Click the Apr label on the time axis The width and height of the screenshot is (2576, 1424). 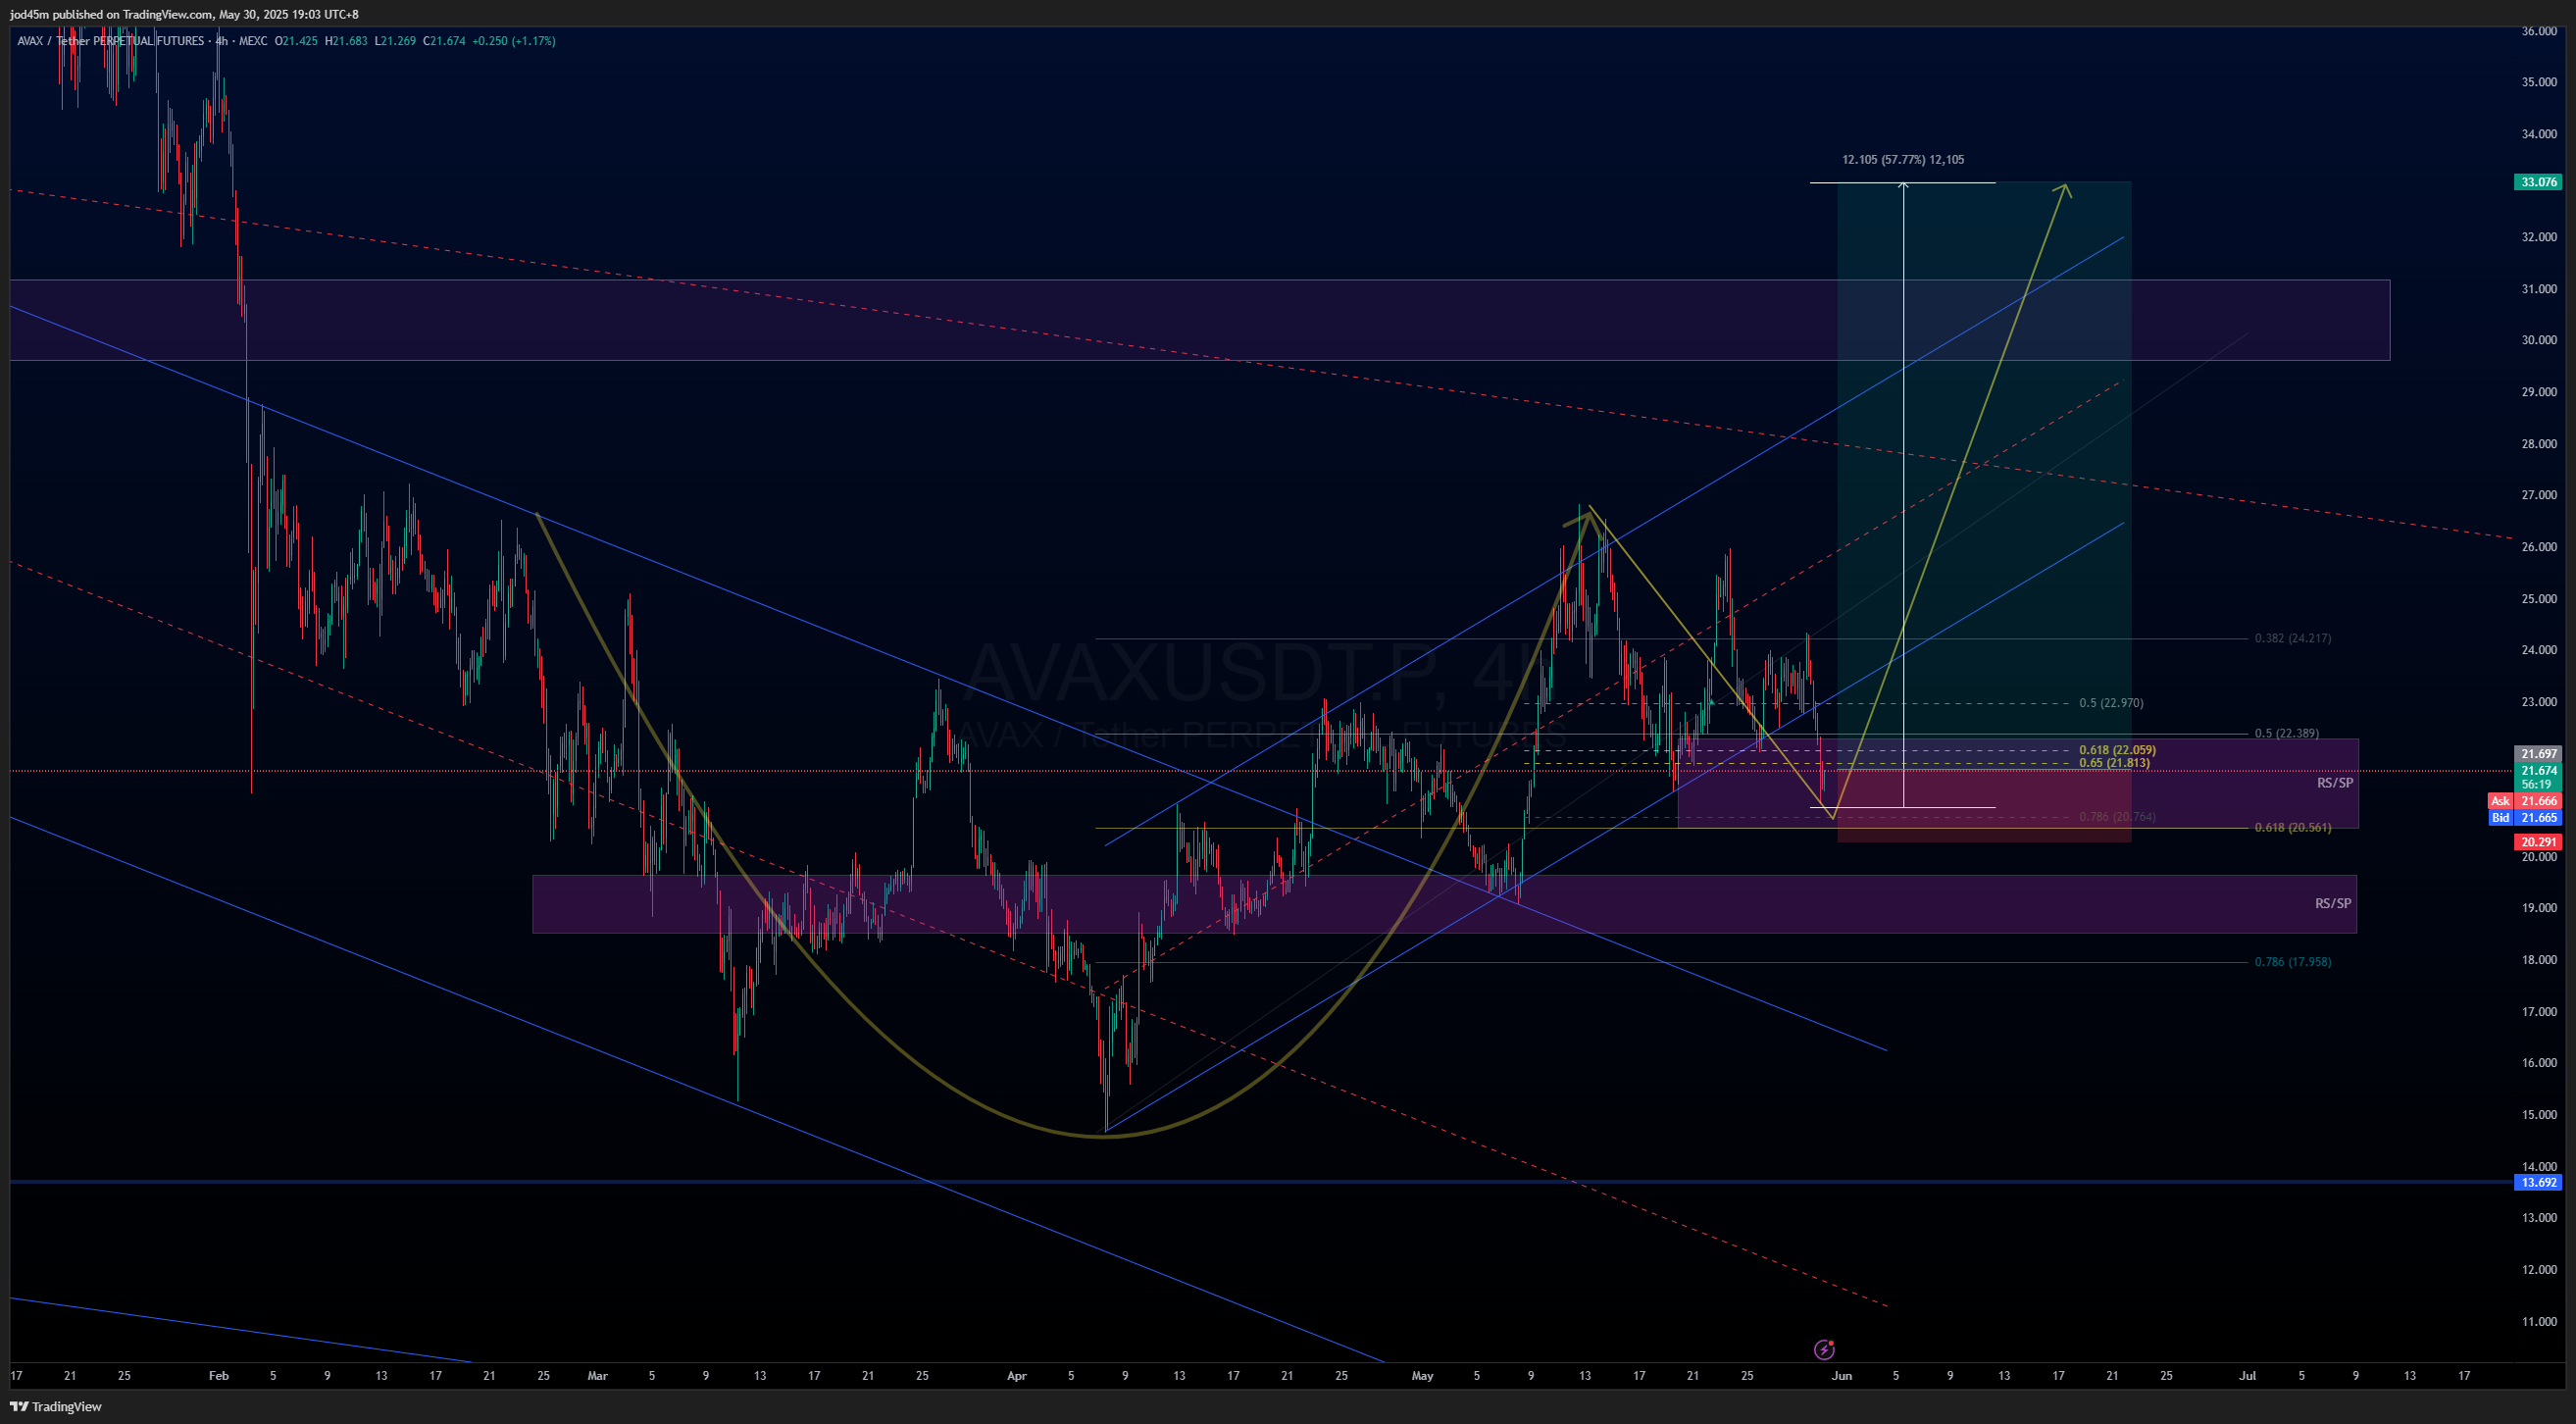point(1016,1376)
